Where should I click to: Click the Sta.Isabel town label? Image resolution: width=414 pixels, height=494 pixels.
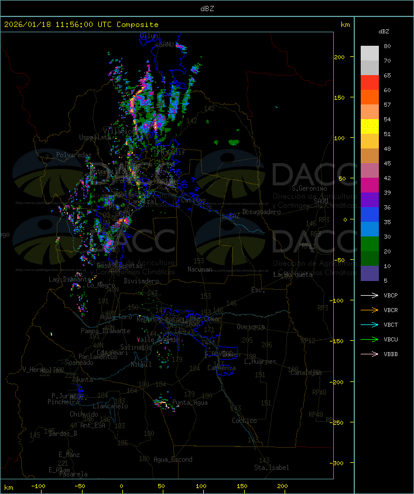(x=271, y=468)
